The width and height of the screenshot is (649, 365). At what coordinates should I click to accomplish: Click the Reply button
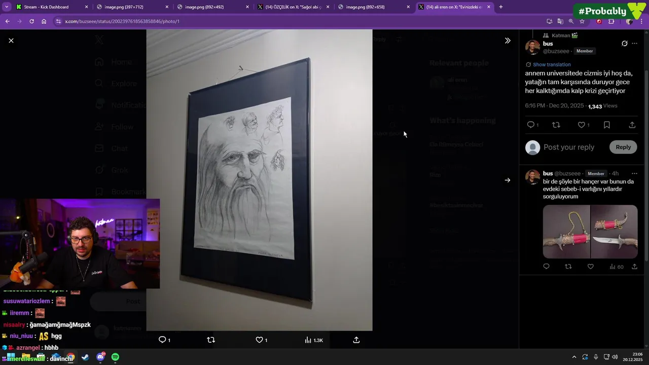tap(623, 147)
